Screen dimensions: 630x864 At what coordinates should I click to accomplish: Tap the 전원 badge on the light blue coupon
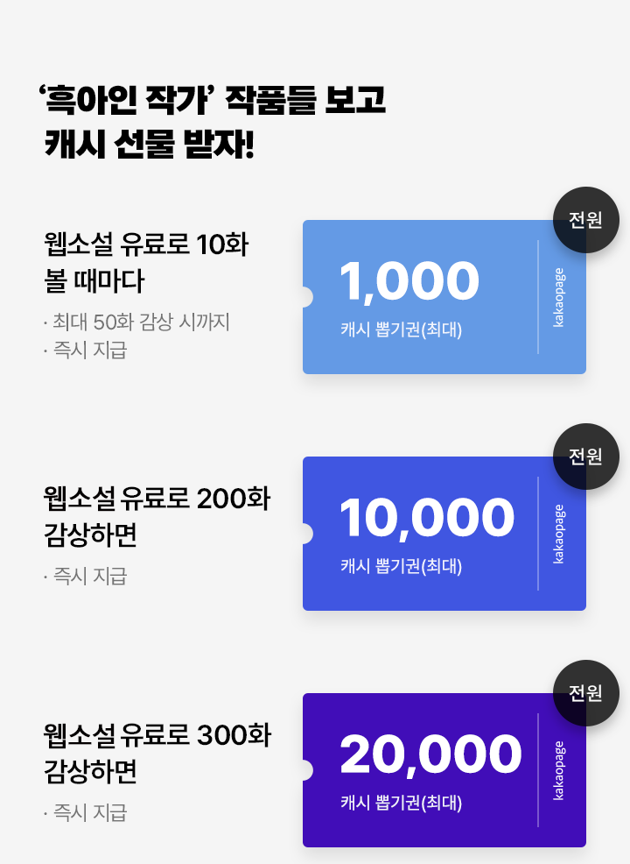586,220
